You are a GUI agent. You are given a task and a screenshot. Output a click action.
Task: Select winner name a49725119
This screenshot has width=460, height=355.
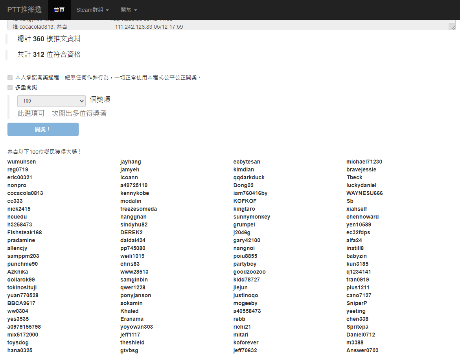(134, 185)
